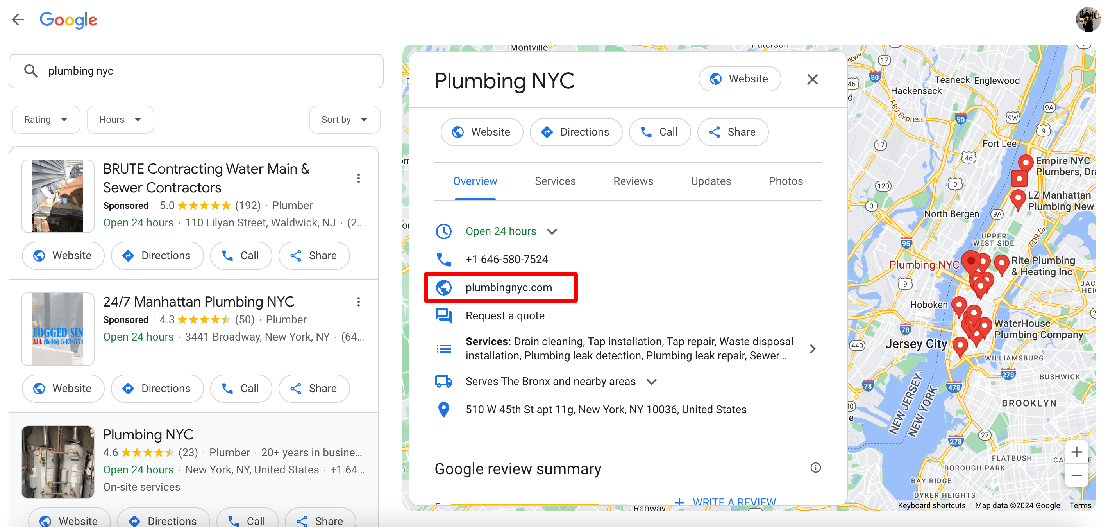Screen dimensions: 1108x527
Task: Click the phone icon next to +1 646-580-7524
Action: point(443,259)
